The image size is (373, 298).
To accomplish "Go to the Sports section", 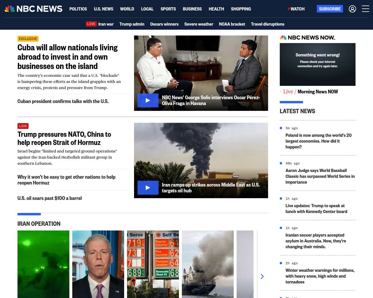I will pos(168,9).
